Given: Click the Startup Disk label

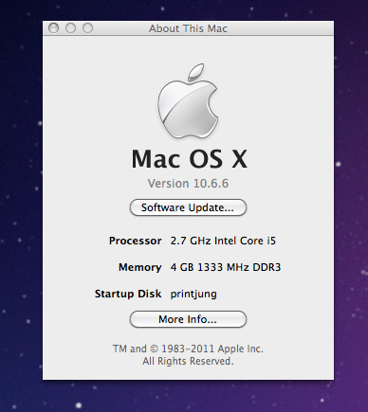Looking at the screenshot, I should coord(128,294).
